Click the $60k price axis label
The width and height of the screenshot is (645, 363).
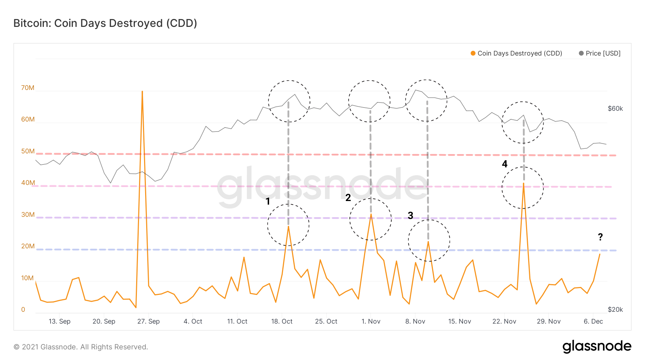615,109
